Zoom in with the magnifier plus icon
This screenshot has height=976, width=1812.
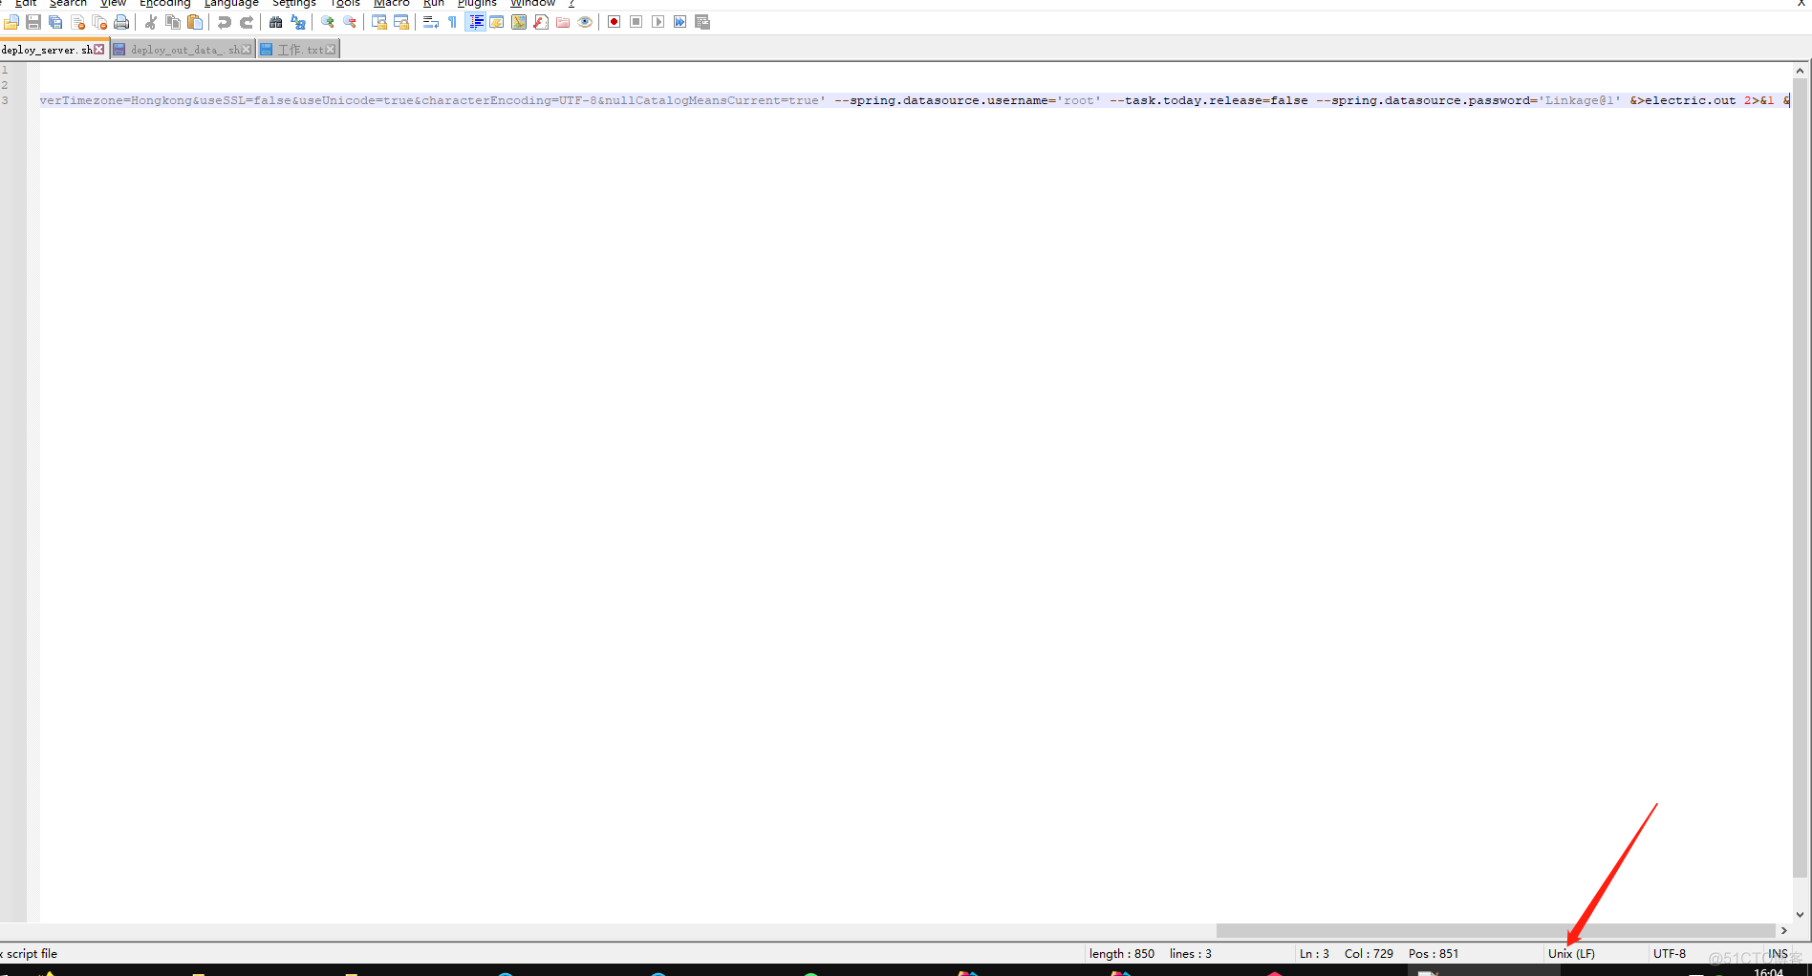coord(328,22)
